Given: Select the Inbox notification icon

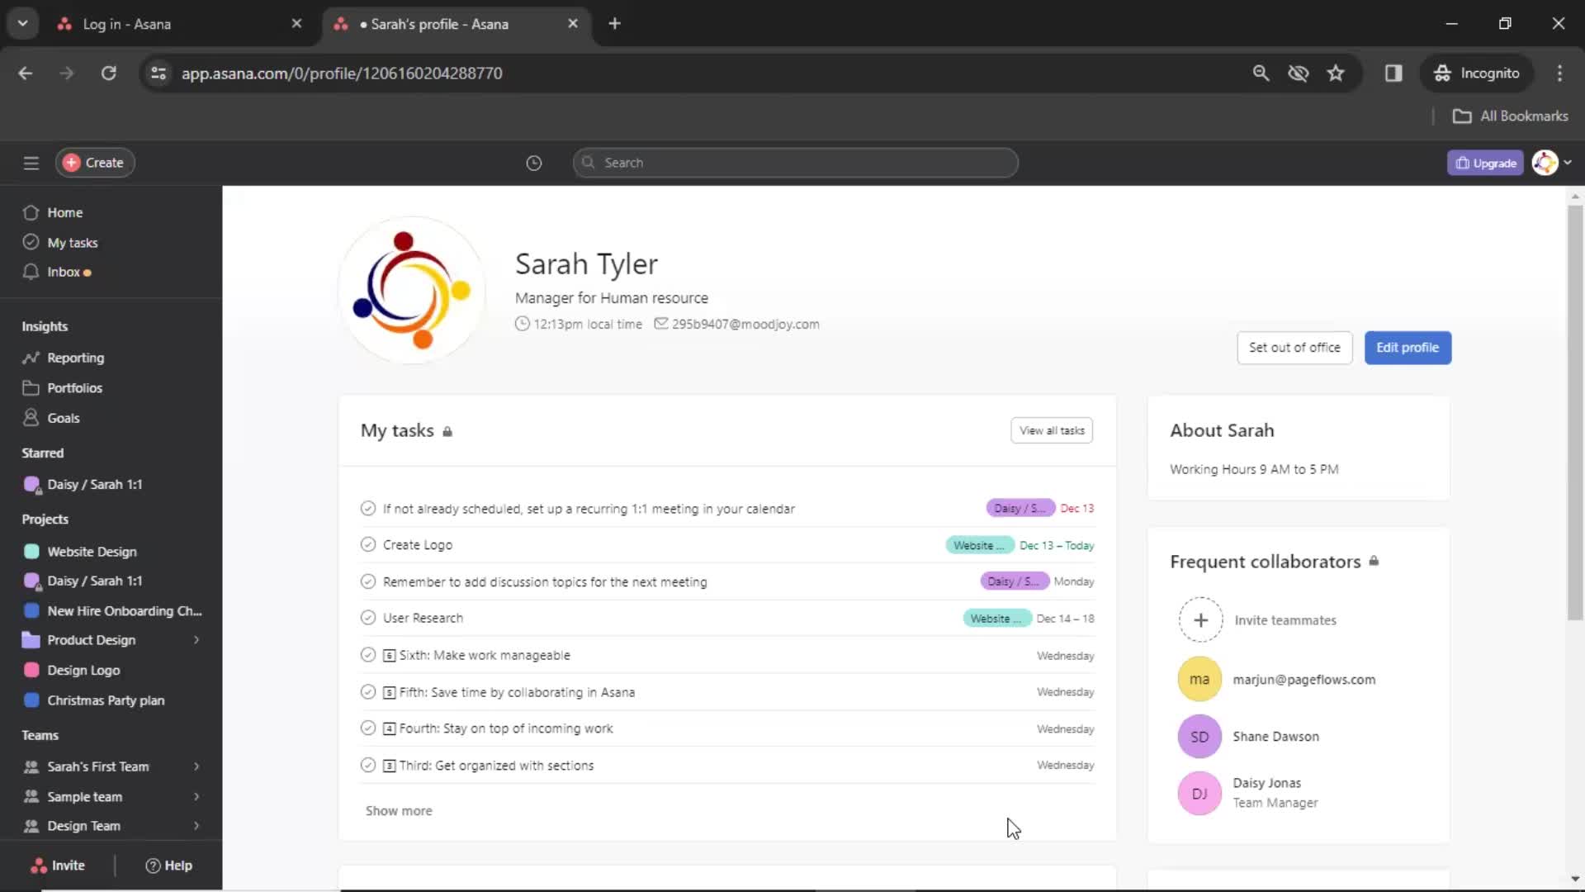Looking at the screenshot, I should pos(87,273).
